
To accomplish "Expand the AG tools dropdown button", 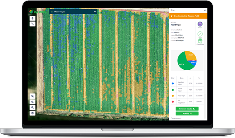I will 187,113.
